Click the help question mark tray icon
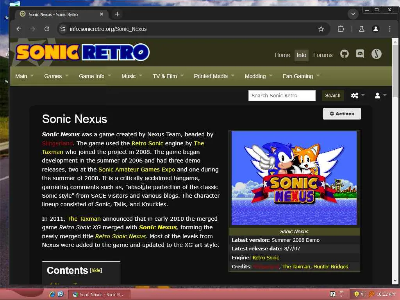 [332, 294]
